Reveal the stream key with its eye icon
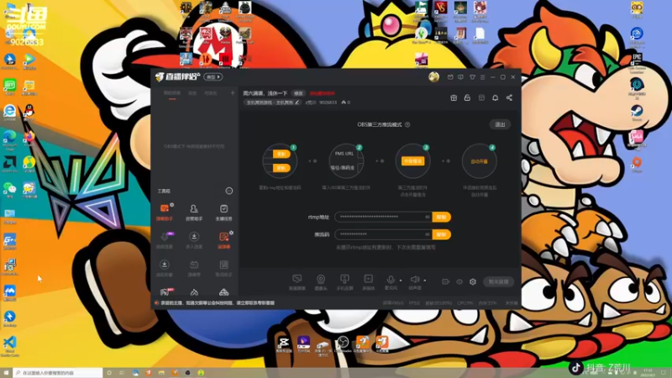This screenshot has height=378, width=672. pos(428,234)
